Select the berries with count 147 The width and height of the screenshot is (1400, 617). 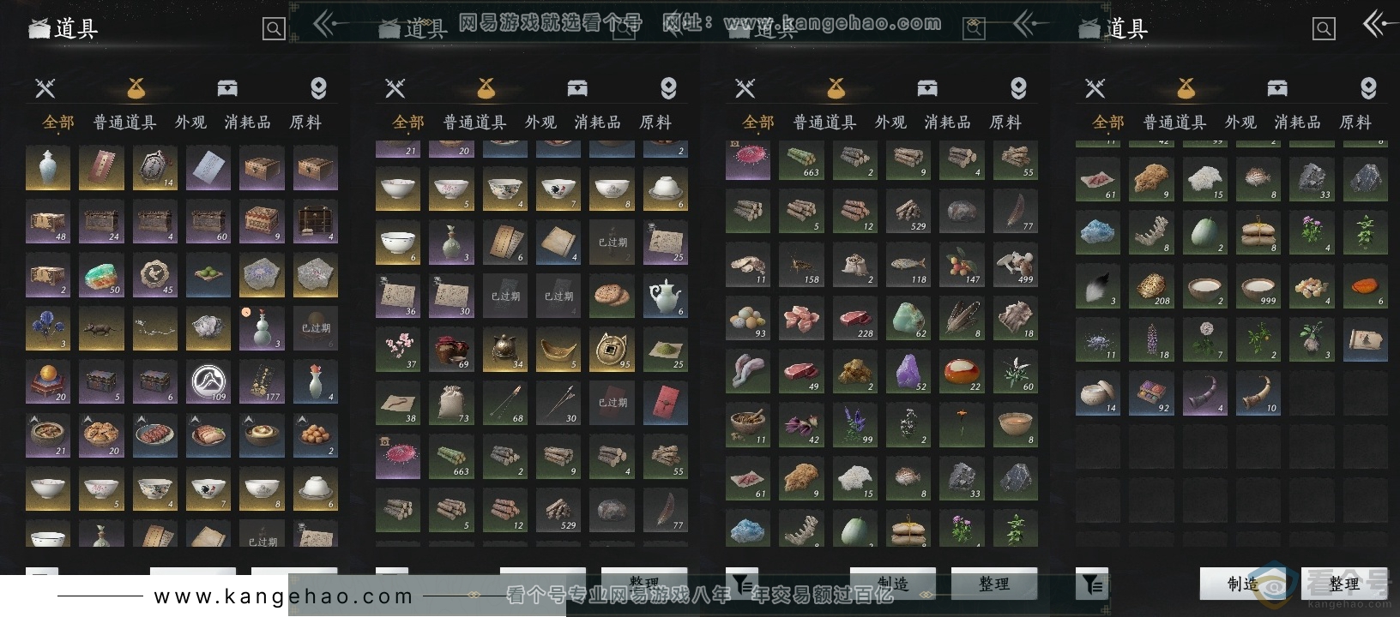[962, 264]
